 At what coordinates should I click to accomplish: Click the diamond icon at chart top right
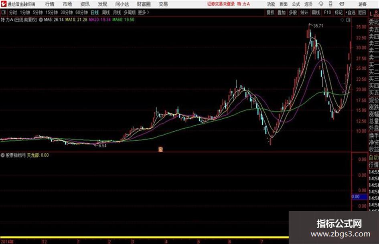point(342,20)
